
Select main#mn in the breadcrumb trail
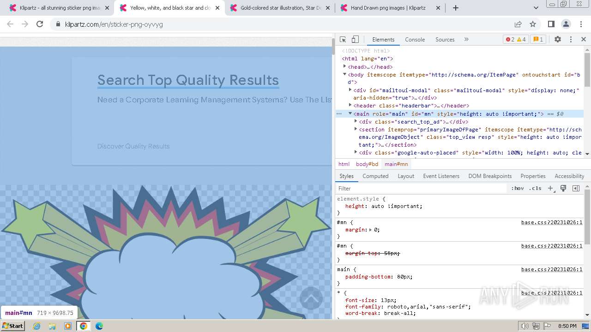coord(396,164)
